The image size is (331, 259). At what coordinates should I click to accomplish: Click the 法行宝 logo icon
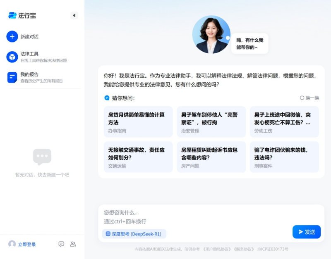(x=12, y=15)
